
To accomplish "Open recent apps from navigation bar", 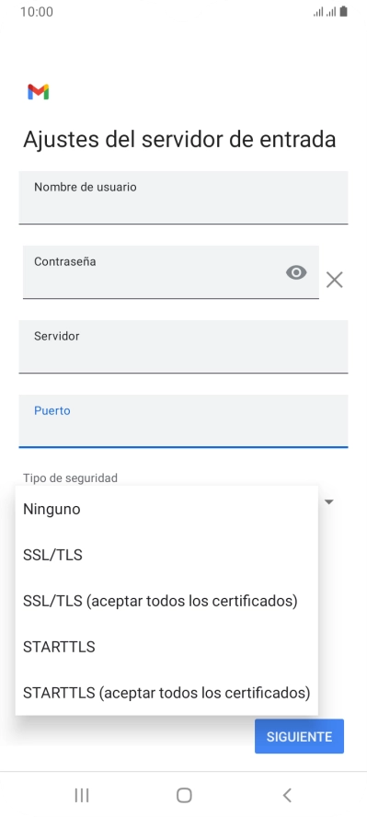I will pos(82,795).
